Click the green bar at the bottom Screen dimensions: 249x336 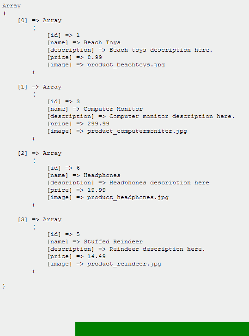tap(162, 329)
